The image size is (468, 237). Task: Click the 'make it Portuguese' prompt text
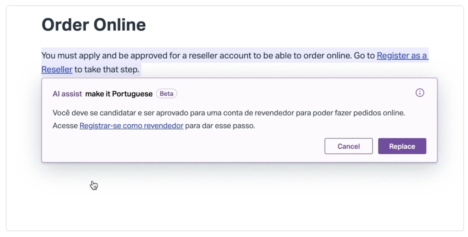[119, 94]
